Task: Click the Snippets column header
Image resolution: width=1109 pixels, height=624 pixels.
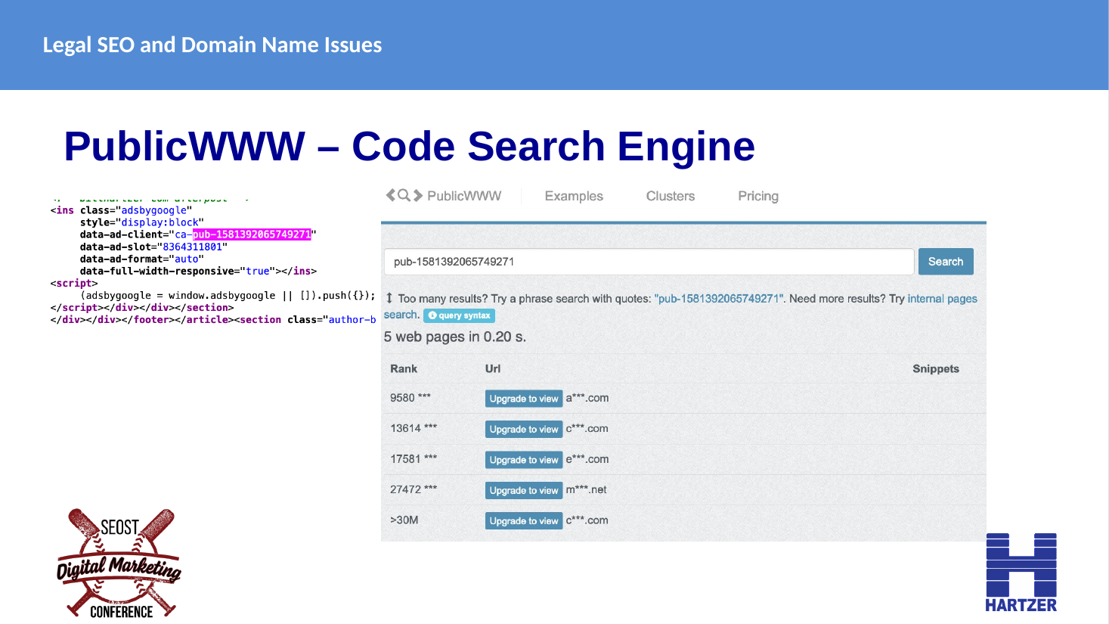Action: click(x=936, y=368)
